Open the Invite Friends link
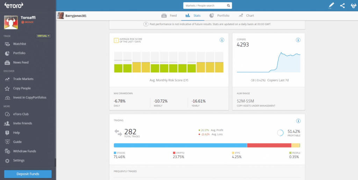 pyautogui.click(x=23, y=123)
